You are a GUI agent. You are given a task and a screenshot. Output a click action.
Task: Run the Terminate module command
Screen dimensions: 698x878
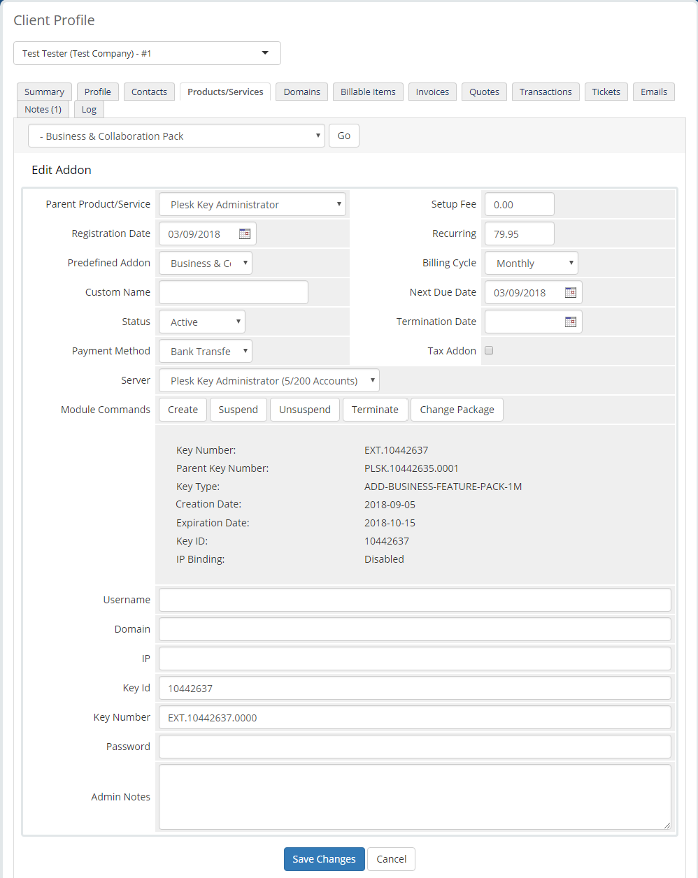click(375, 410)
